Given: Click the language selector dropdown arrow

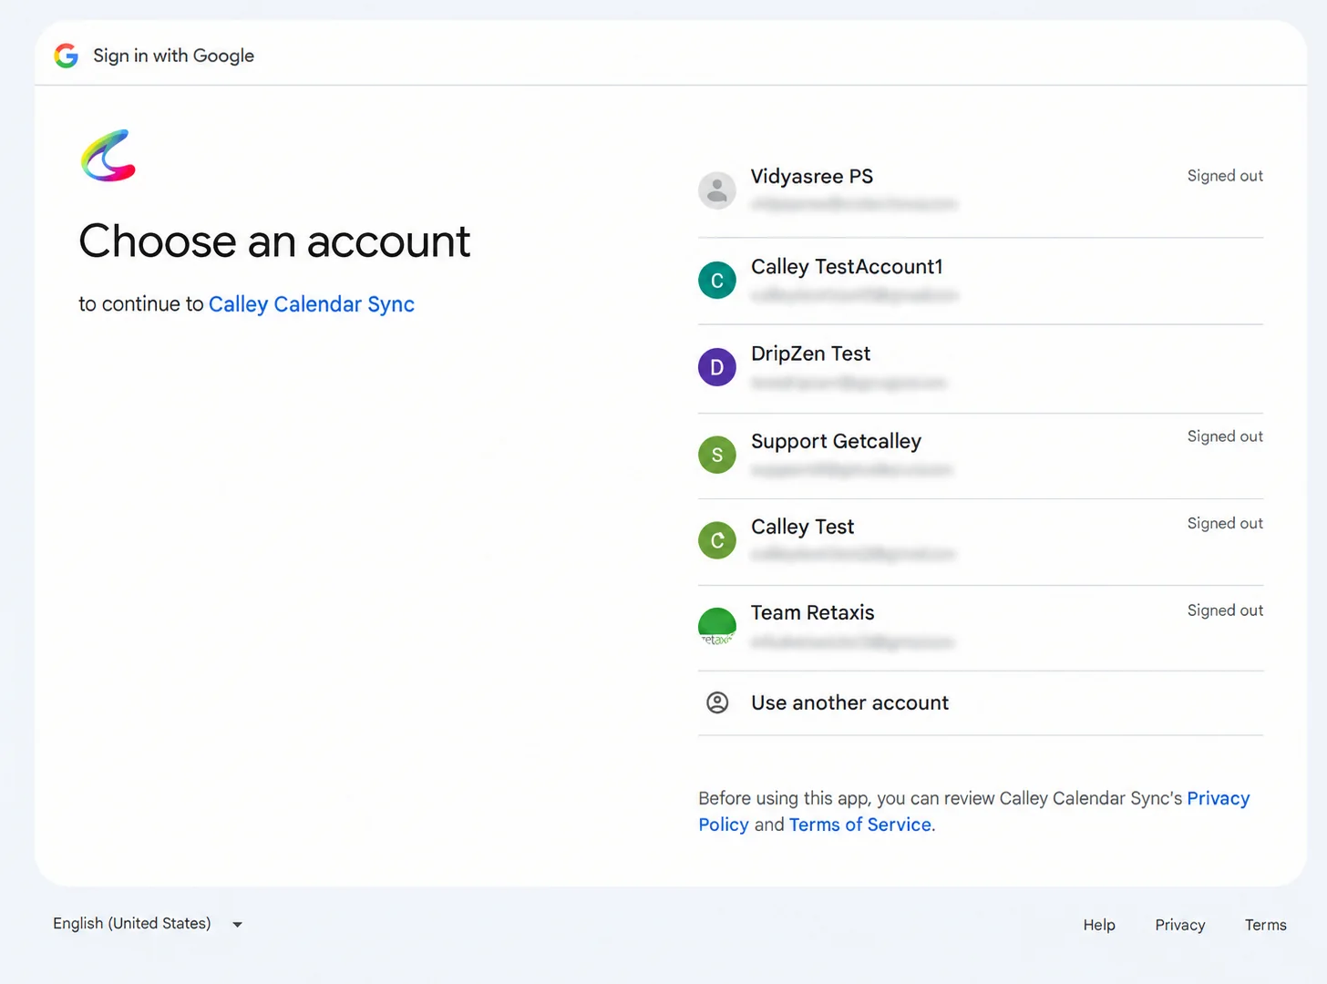Looking at the screenshot, I should click(237, 925).
